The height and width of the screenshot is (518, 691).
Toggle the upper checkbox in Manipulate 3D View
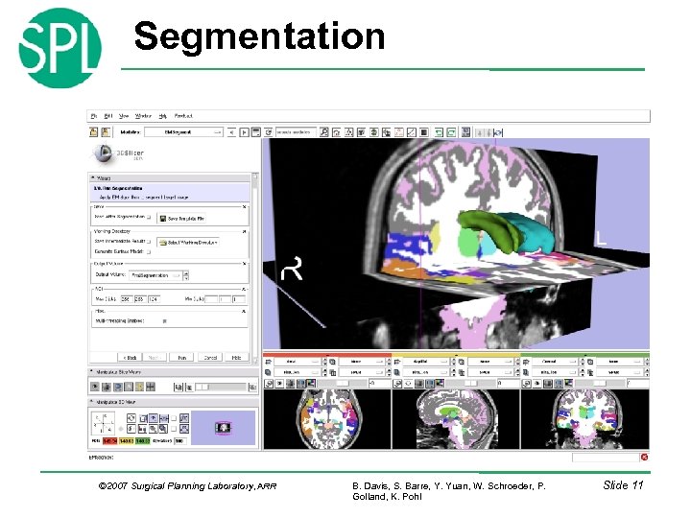click(174, 417)
